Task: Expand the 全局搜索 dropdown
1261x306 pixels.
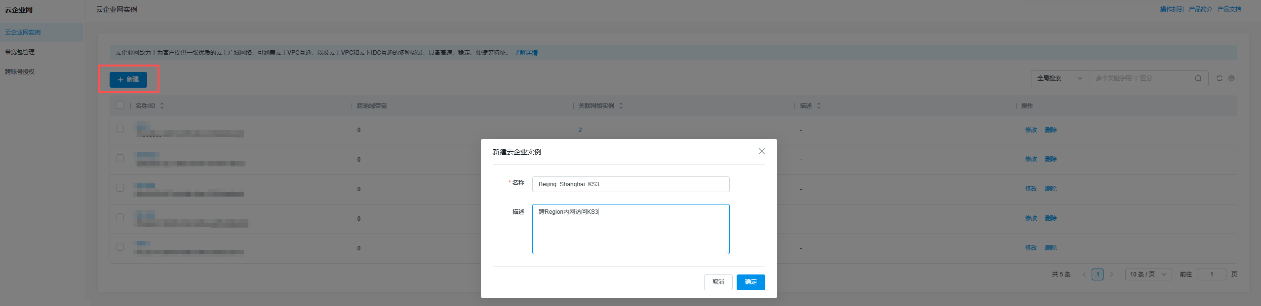Action: [1060, 78]
